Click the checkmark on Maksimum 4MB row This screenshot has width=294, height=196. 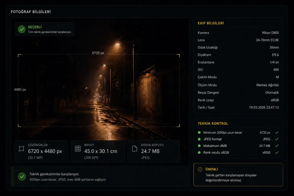(x=277, y=146)
